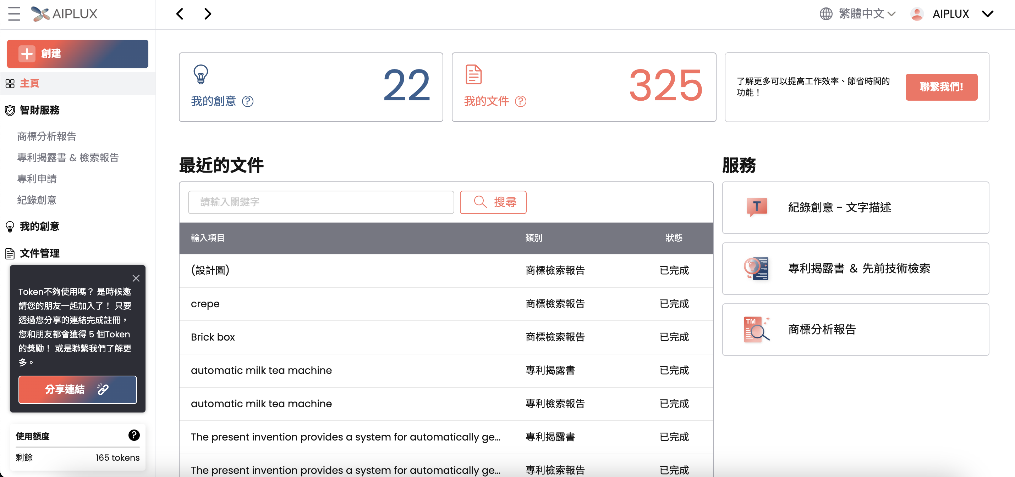Image resolution: width=1015 pixels, height=477 pixels.
Task: Open 智財服務 sidebar section
Action: pos(39,110)
